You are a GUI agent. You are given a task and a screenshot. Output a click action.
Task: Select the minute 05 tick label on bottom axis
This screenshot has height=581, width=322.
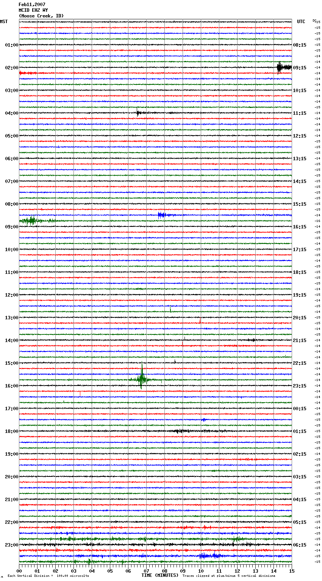coord(110,571)
